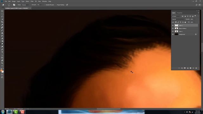Viewport: 203px width, 114px height.
Task: Open the Filter menu
Action: coord(32,1)
